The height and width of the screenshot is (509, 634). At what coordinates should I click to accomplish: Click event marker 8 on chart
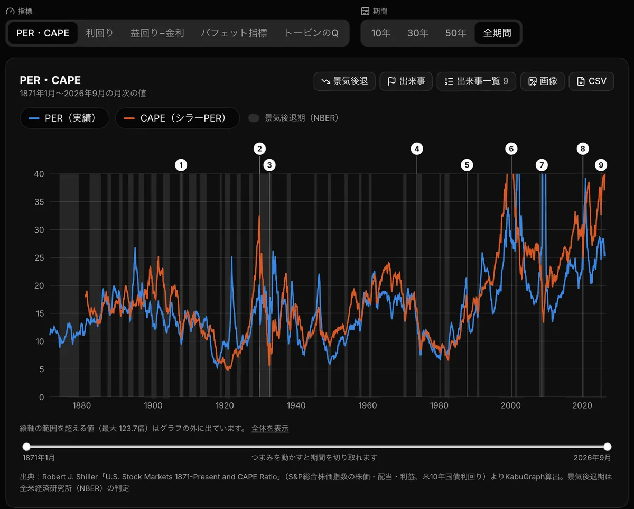(x=583, y=149)
